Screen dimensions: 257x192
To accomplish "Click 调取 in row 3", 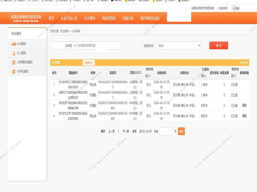I will (244, 106).
